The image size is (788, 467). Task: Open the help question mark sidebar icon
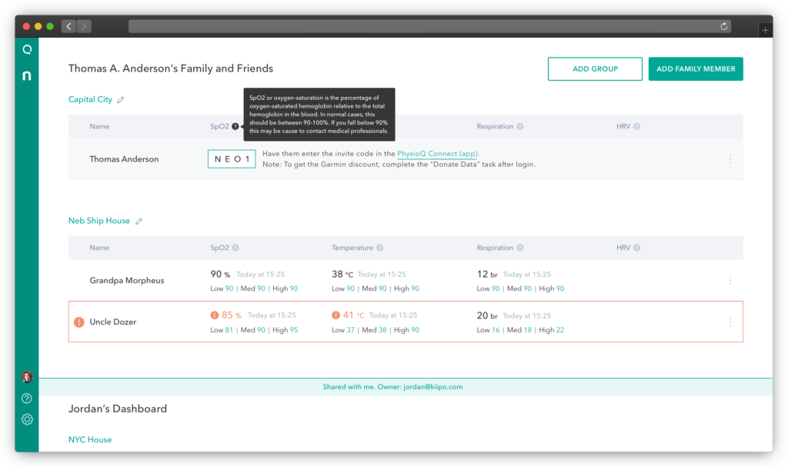coord(27,398)
